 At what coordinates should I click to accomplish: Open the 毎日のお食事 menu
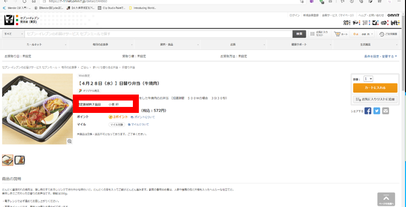click(101, 45)
